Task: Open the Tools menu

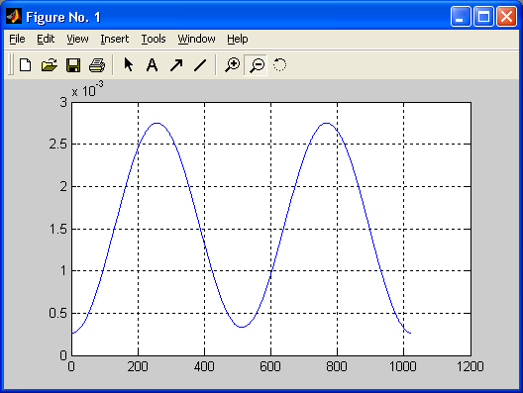Action: (x=154, y=39)
